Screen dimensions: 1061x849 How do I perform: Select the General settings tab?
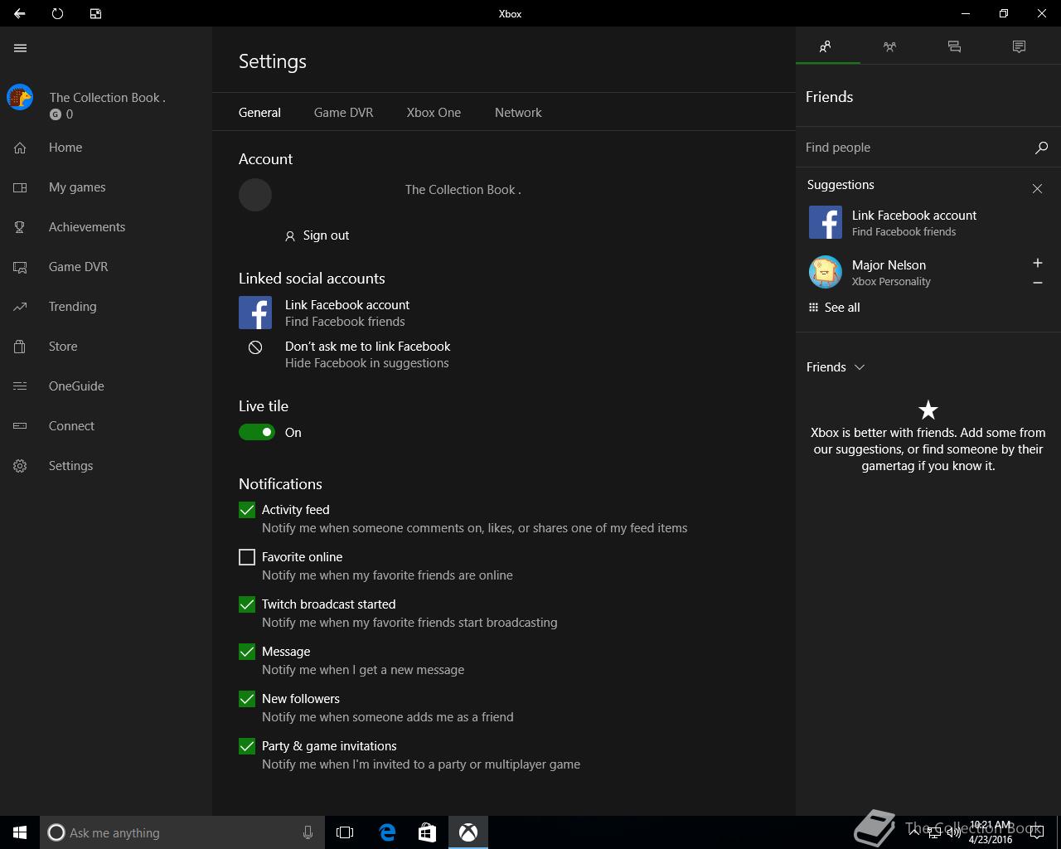259,113
